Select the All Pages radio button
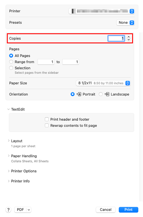The width and height of the screenshot is (143, 217). (x=11, y=56)
